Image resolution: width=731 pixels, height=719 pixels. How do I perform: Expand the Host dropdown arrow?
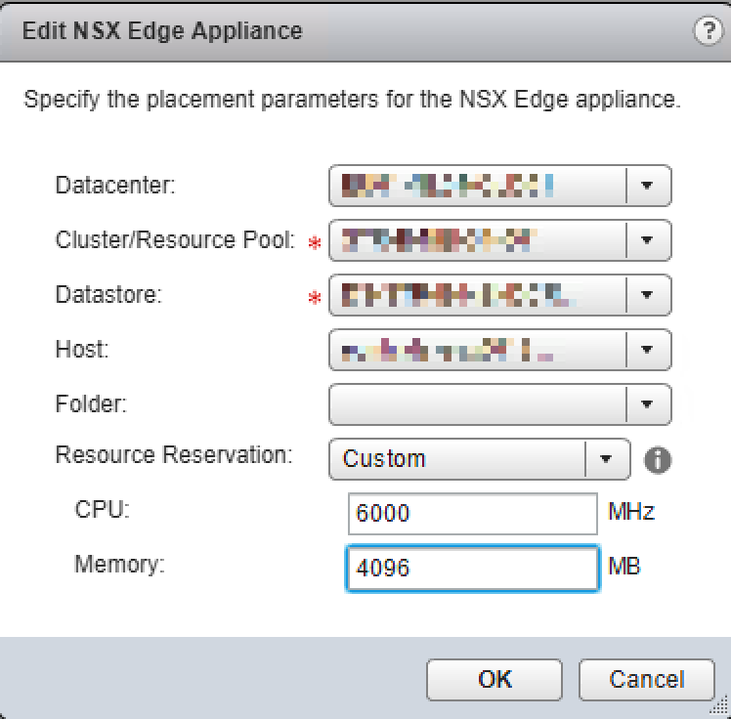point(646,349)
